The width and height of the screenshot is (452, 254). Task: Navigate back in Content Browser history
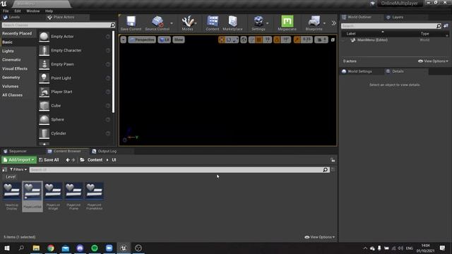tap(68, 160)
